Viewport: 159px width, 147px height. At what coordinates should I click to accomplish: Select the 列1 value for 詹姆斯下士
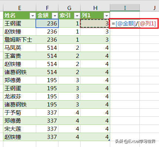point(95,40)
